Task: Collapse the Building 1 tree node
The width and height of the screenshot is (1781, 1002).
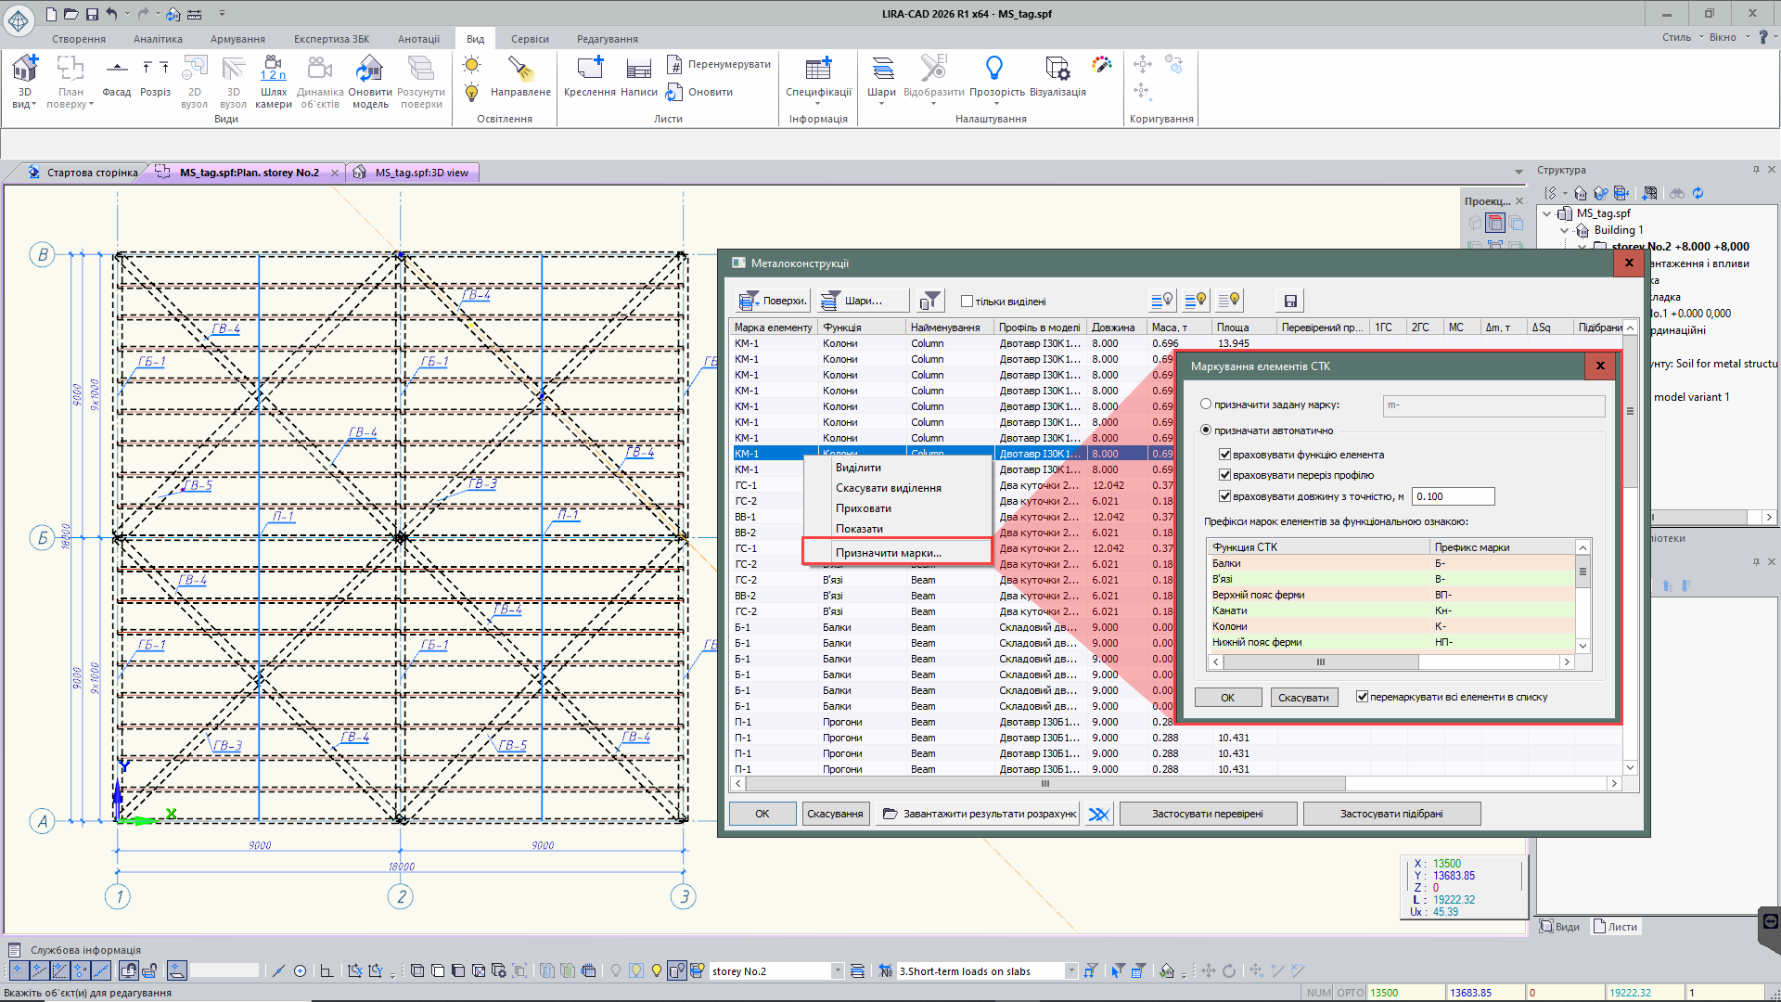Action: coord(1565,230)
